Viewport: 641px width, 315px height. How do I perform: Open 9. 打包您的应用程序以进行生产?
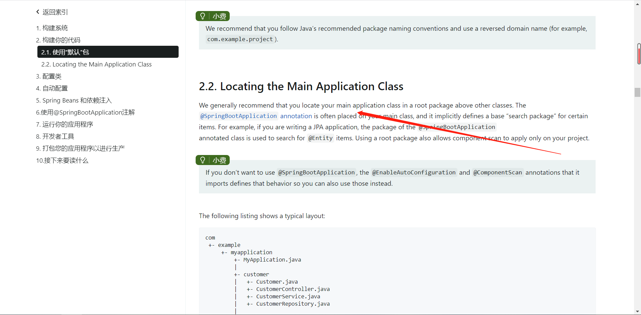[x=80, y=148]
